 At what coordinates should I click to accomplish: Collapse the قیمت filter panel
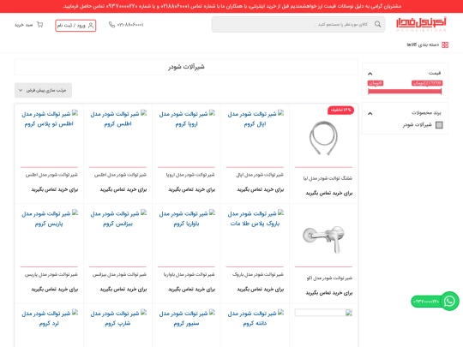pyautogui.click(x=370, y=74)
